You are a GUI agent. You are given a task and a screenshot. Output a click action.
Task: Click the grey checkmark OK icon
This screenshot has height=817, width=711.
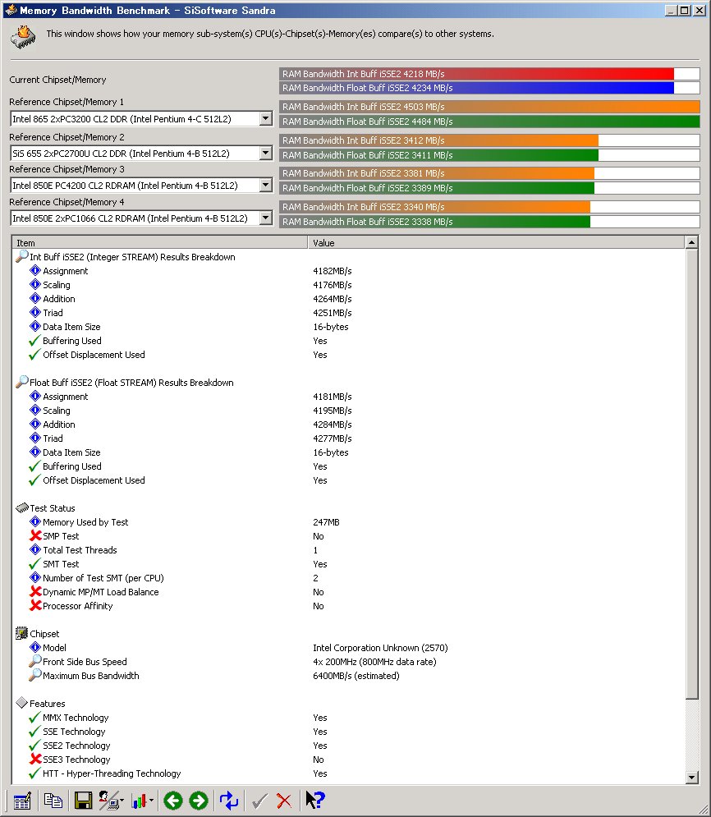[x=259, y=801]
